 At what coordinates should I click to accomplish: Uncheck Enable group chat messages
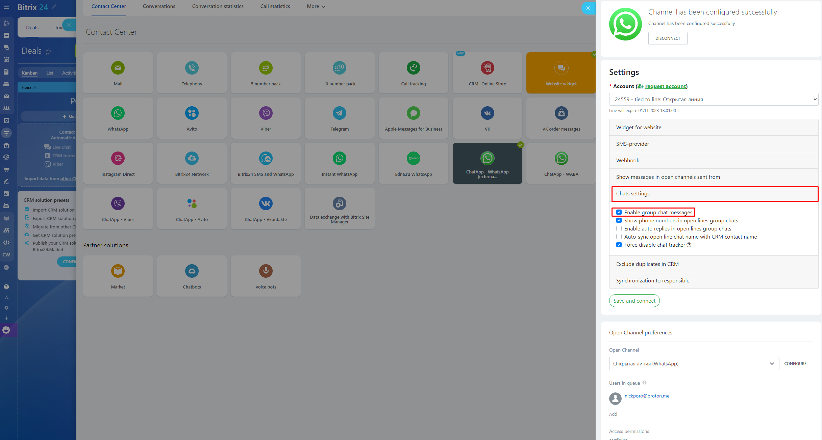tap(619, 212)
